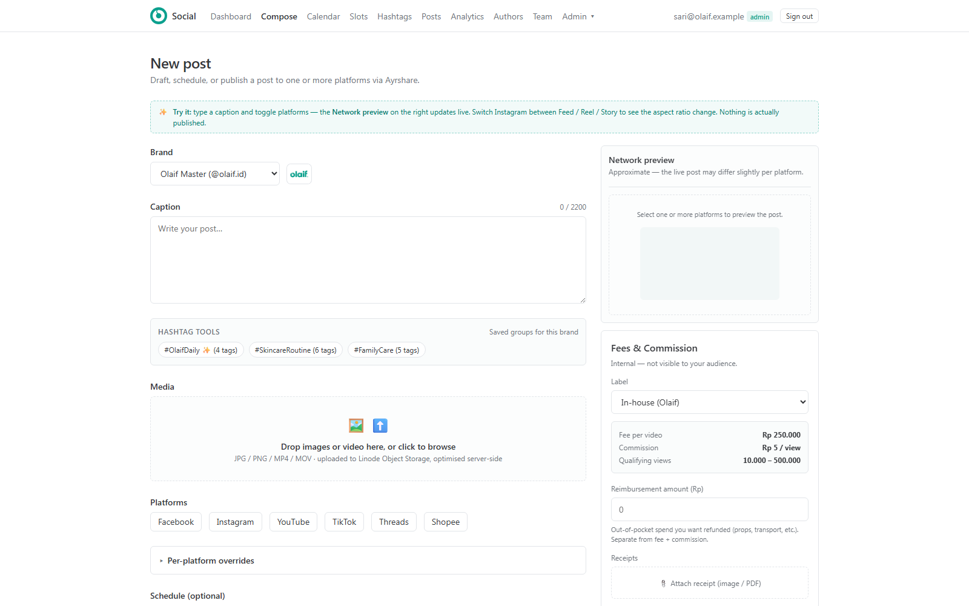
Task: Open the Label dropdown In-house (Olaif)
Action: (709, 402)
